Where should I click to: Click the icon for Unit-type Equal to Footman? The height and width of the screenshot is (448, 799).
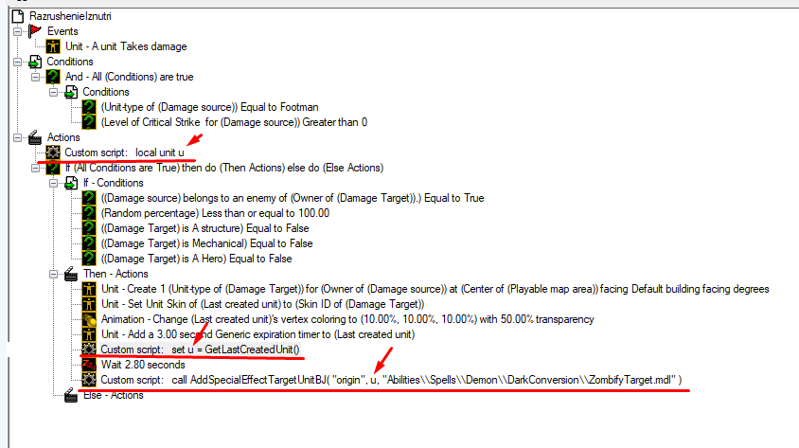point(89,107)
